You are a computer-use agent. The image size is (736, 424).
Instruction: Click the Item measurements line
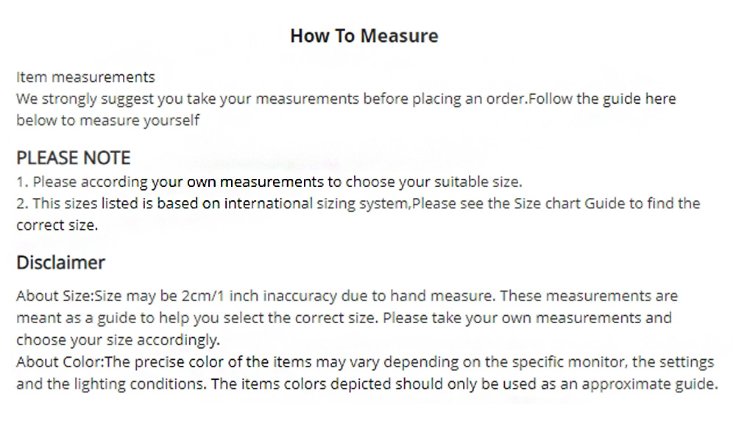[x=85, y=77]
